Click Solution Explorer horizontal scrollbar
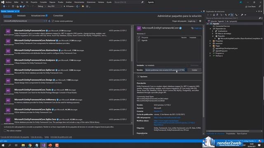 [228, 131]
